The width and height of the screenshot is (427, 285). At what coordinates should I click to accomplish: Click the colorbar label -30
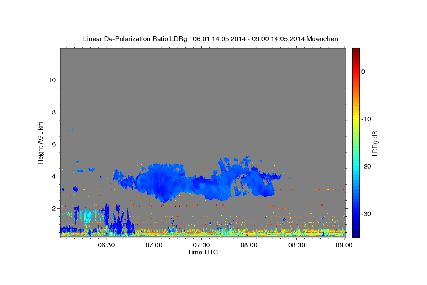click(x=366, y=214)
